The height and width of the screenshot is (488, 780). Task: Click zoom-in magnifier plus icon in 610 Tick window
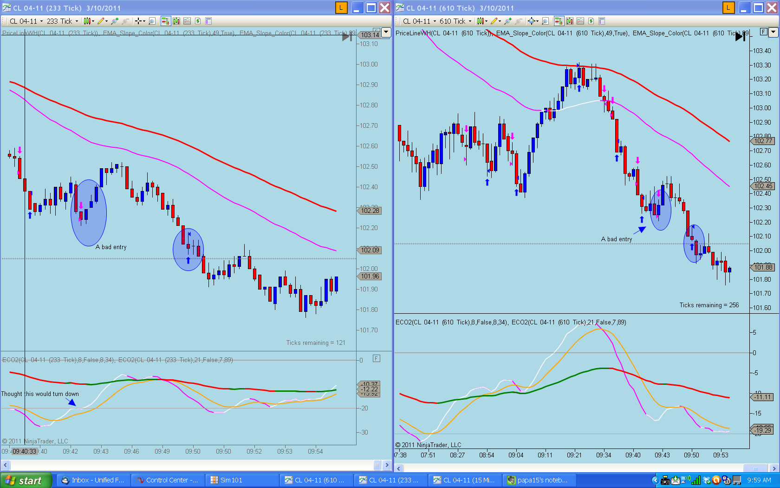click(x=508, y=21)
